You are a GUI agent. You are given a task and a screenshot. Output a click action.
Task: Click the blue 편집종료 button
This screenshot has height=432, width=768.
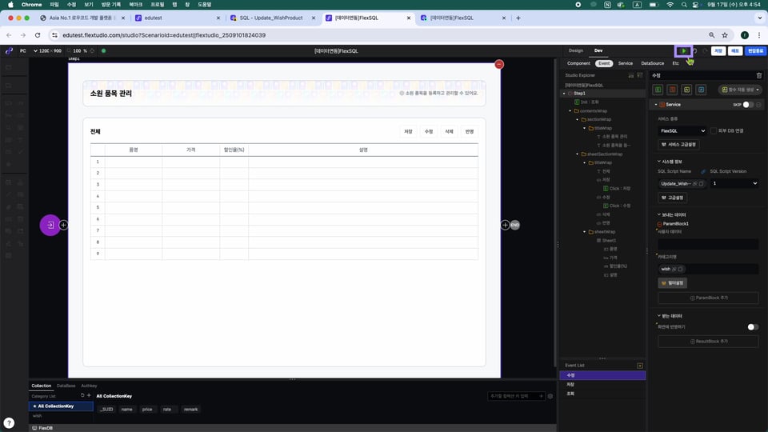[755, 51]
